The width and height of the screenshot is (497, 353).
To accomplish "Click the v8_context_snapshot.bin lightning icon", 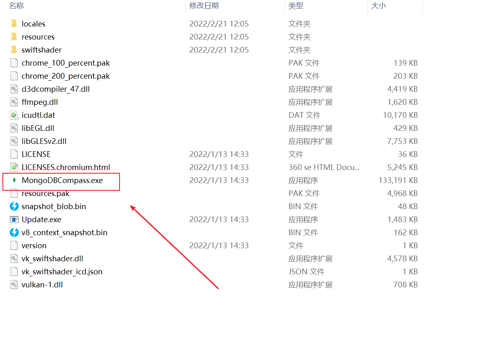I will click(14, 232).
